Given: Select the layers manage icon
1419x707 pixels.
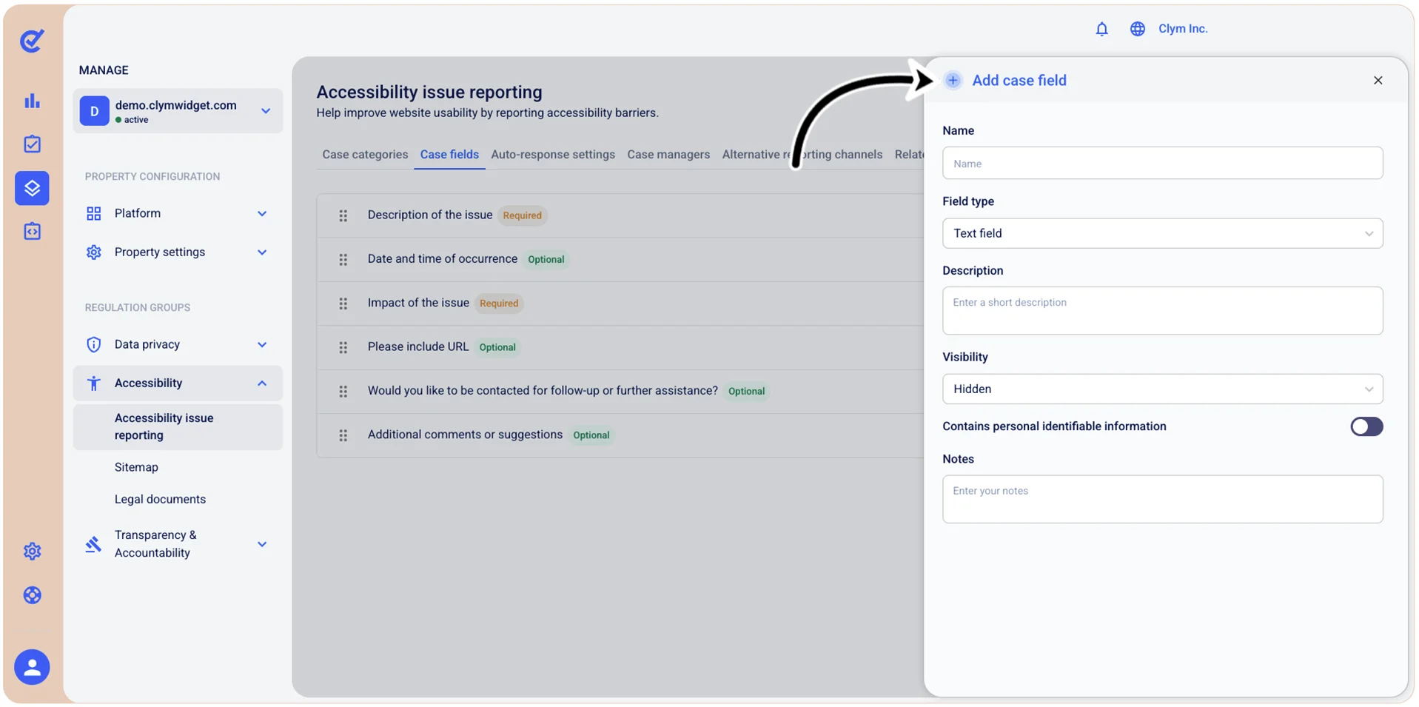Looking at the screenshot, I should coord(32,188).
